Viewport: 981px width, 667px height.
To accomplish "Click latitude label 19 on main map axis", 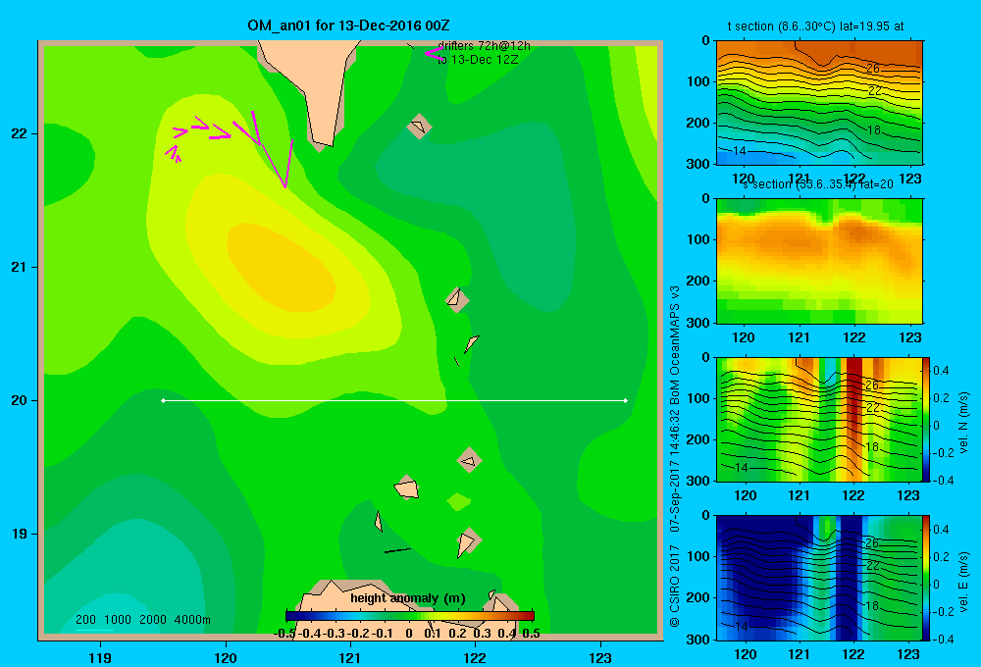I will [x=20, y=534].
